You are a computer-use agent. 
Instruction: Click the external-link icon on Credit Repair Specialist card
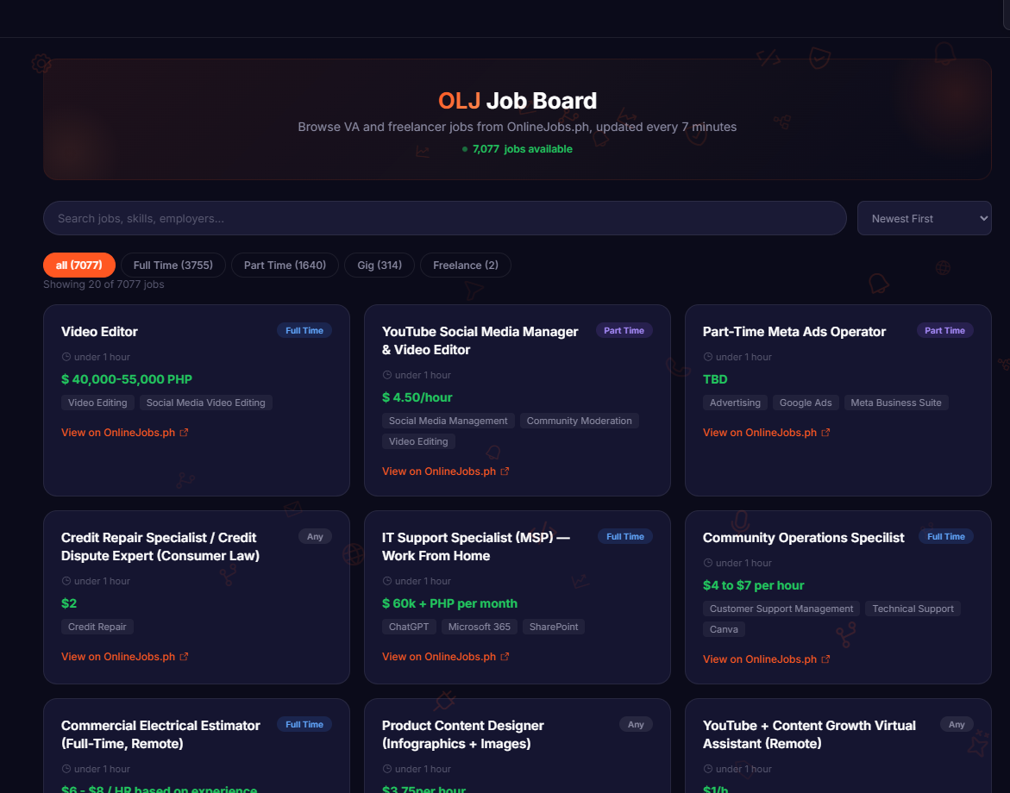(185, 656)
